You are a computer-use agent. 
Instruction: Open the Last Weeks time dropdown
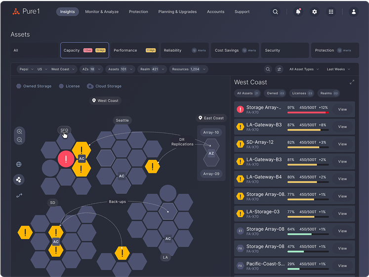(338, 69)
